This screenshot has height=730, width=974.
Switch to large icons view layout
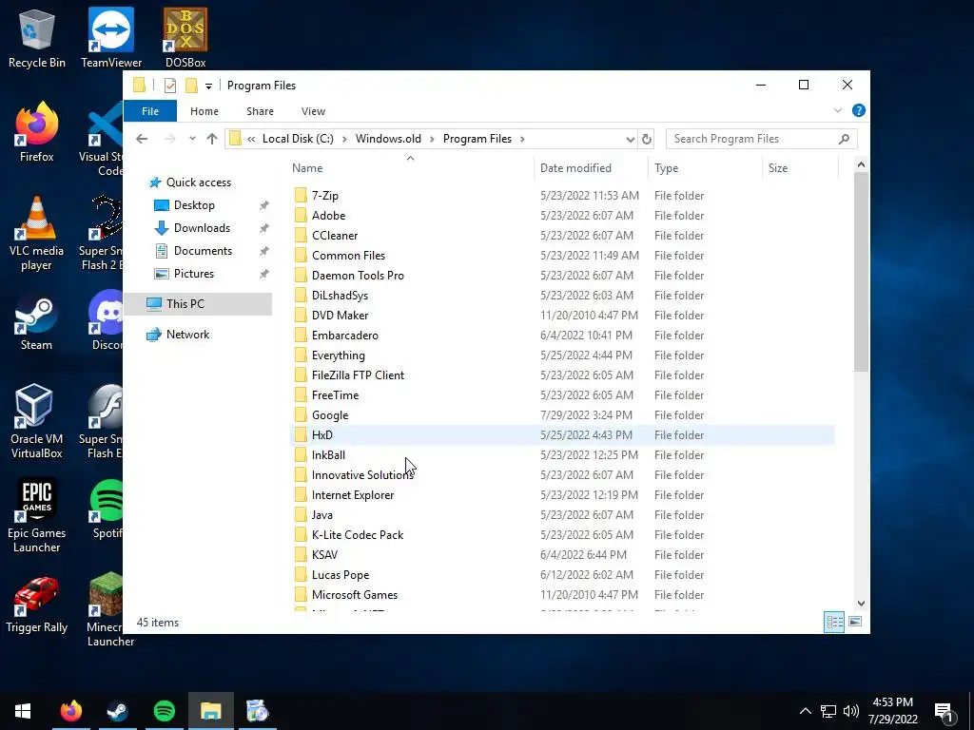coord(855,622)
